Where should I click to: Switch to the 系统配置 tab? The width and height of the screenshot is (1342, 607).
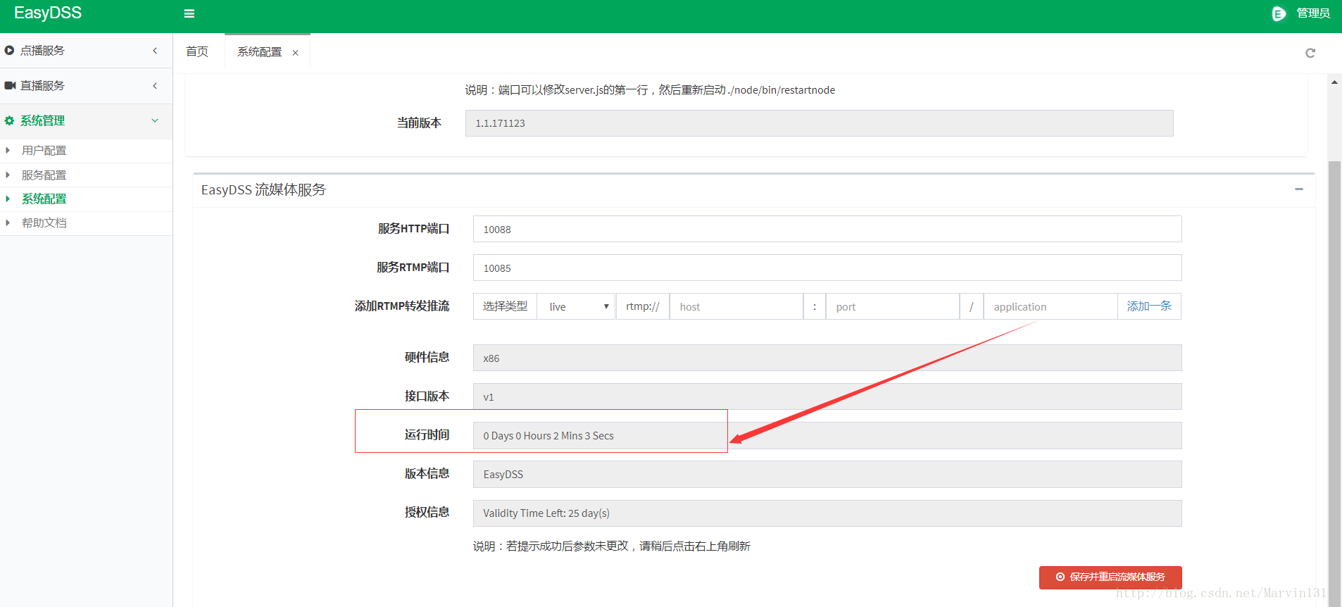[259, 52]
